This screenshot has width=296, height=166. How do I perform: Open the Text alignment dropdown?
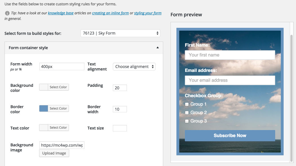point(134,67)
